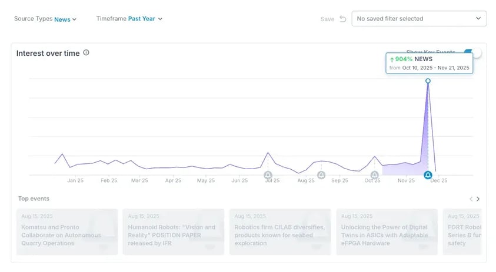Open the Robotics firm CILAB diversifies event card
Screen dimensions: 496x272
click(x=280, y=231)
